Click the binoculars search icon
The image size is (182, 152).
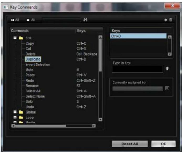pyautogui.click(x=85, y=20)
